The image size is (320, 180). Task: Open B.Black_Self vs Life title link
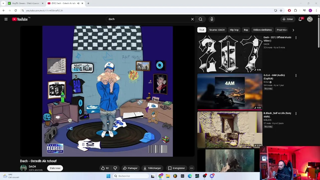point(277,115)
